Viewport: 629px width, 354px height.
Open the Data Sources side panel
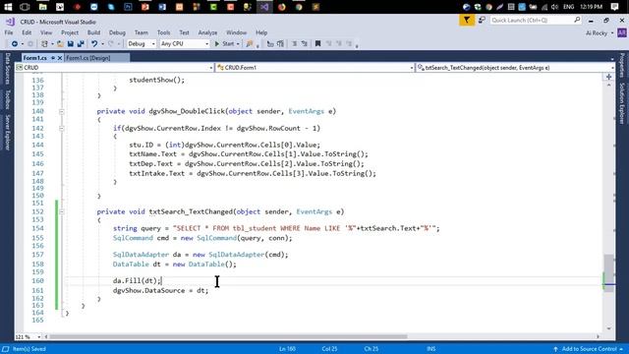[7, 69]
